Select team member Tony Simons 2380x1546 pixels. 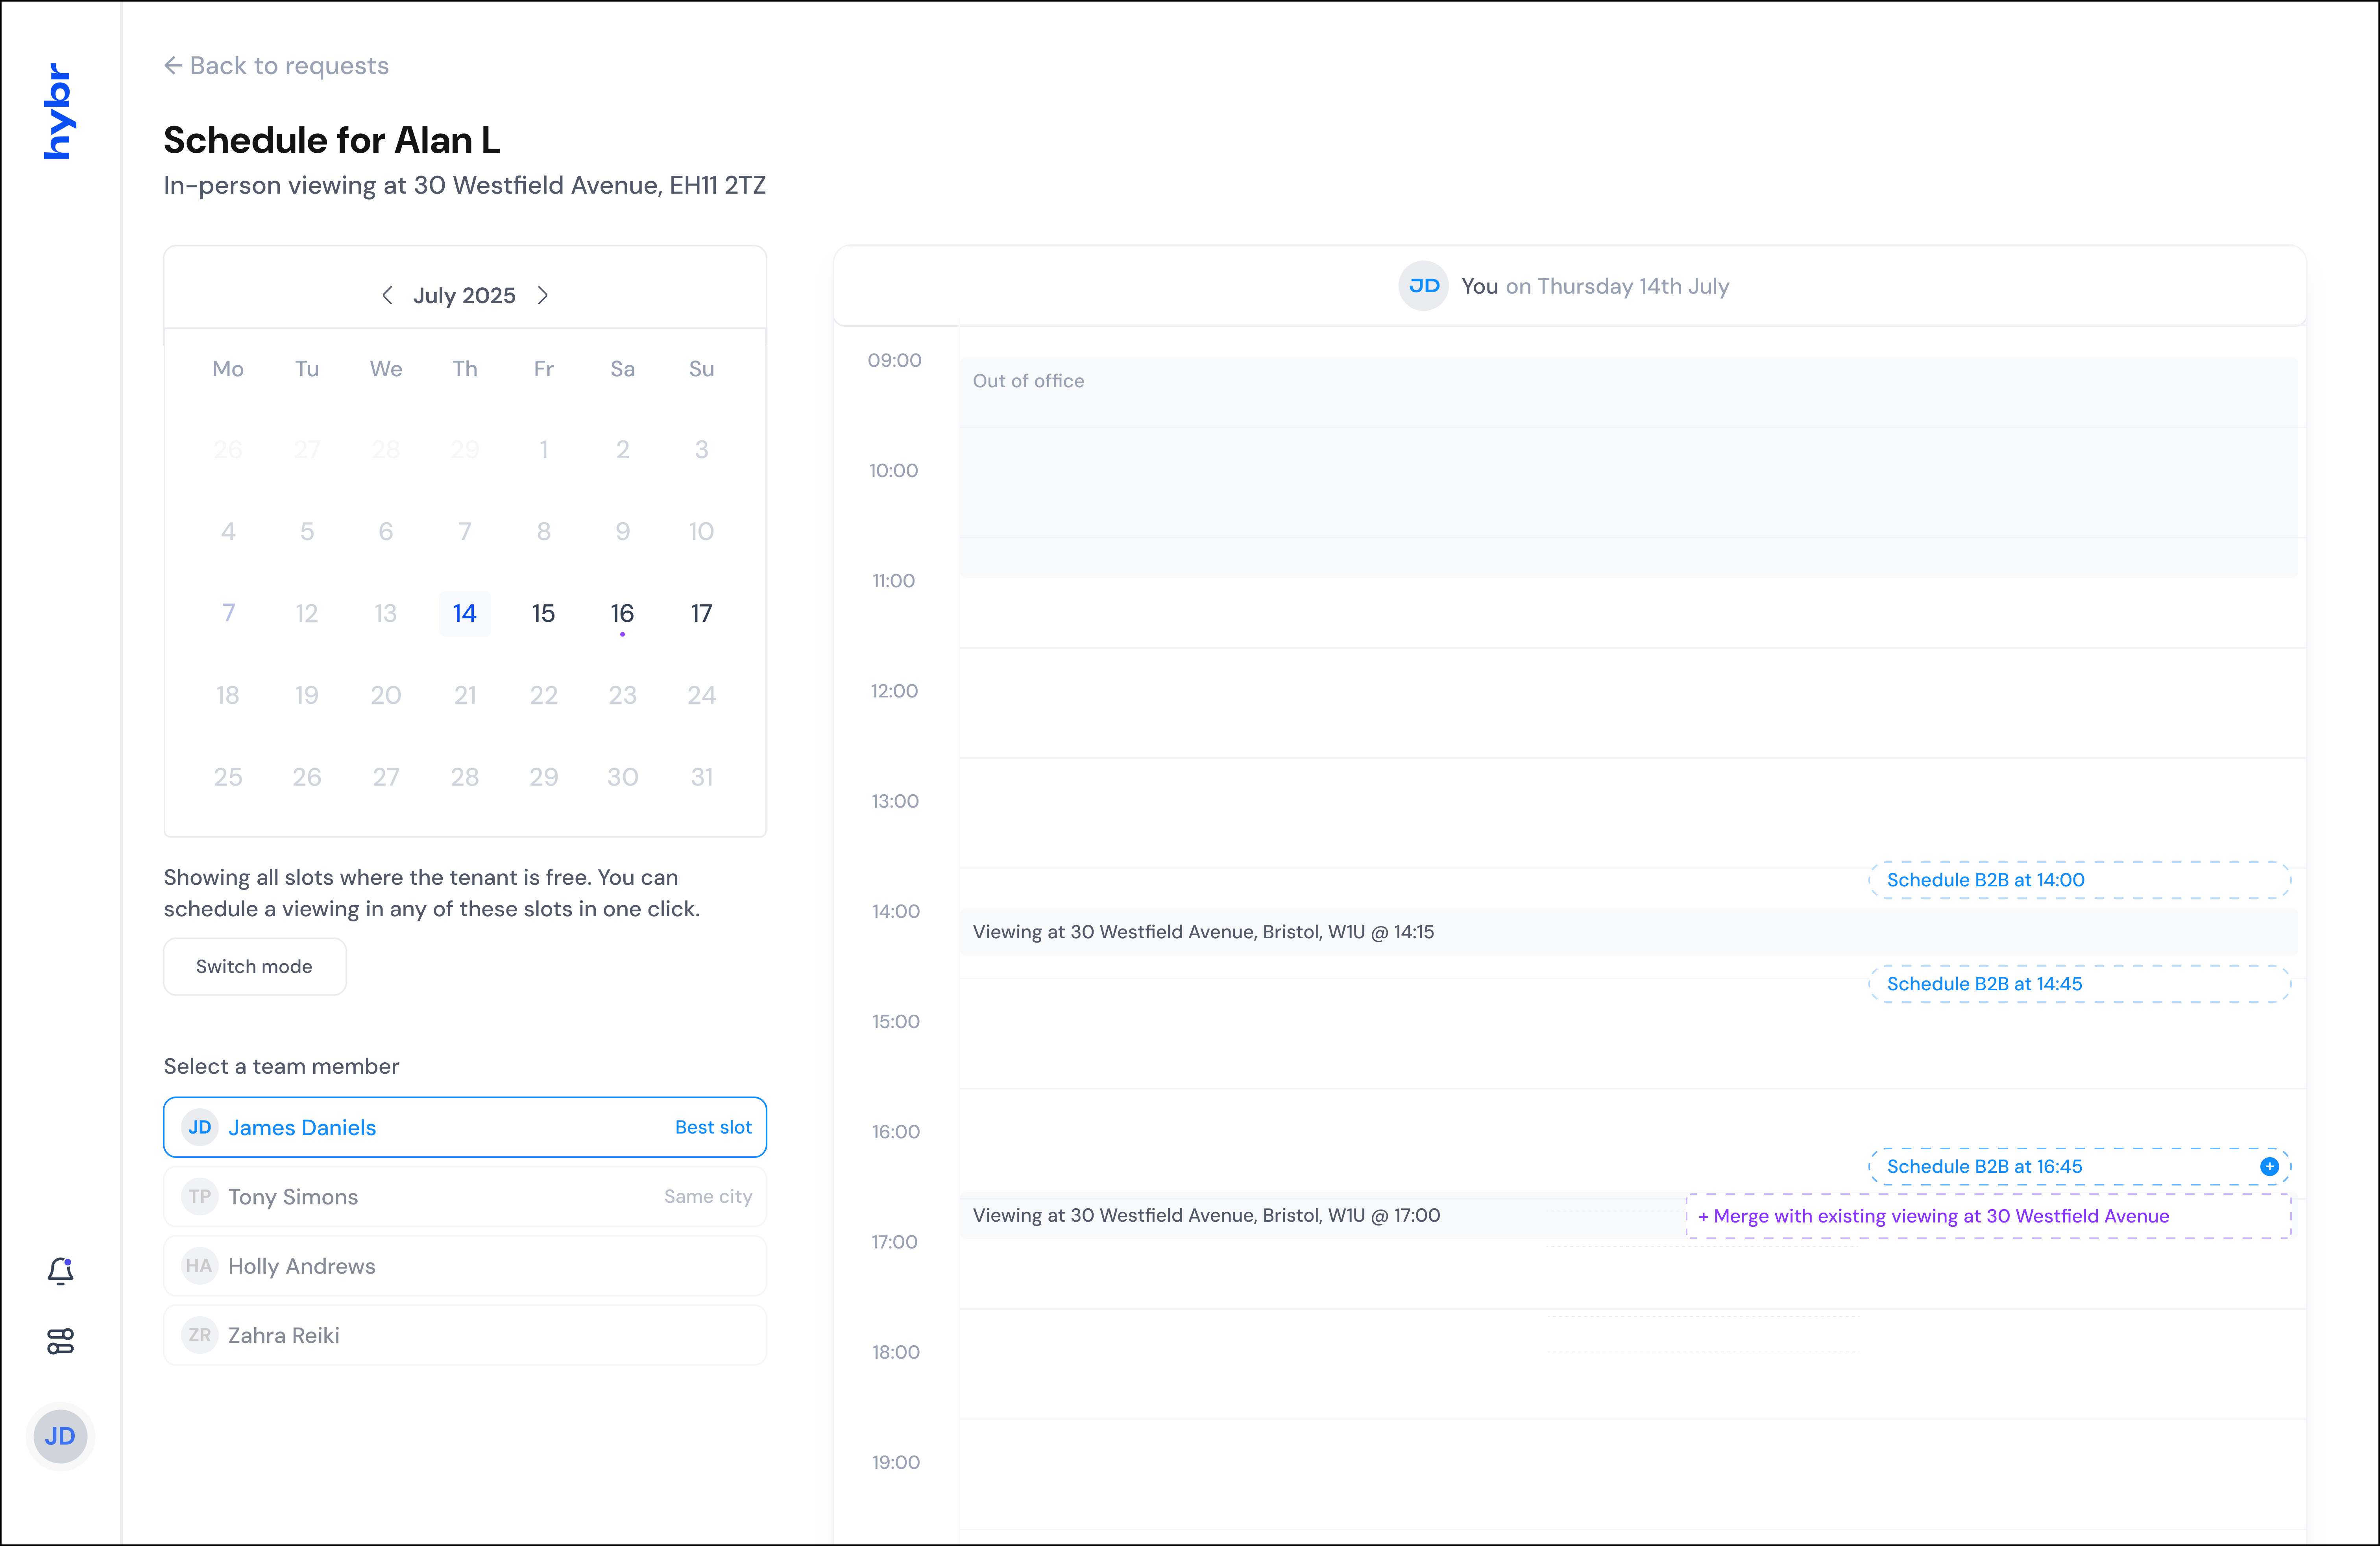tap(465, 1196)
